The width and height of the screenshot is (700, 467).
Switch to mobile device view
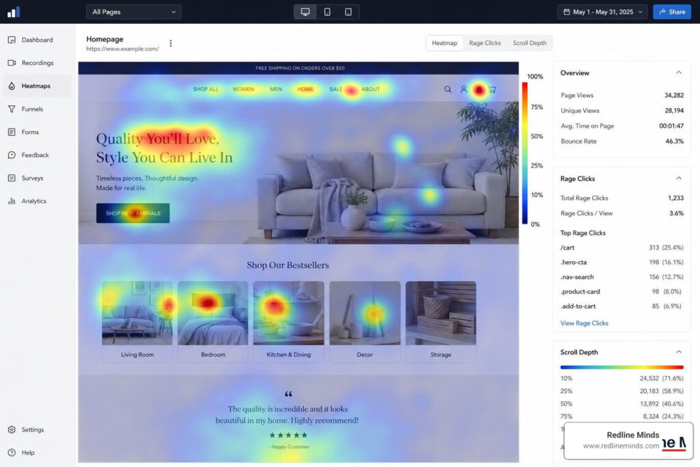click(348, 12)
